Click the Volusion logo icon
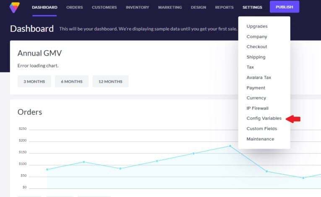Viewport: 321px width, 197px height. point(15,7)
